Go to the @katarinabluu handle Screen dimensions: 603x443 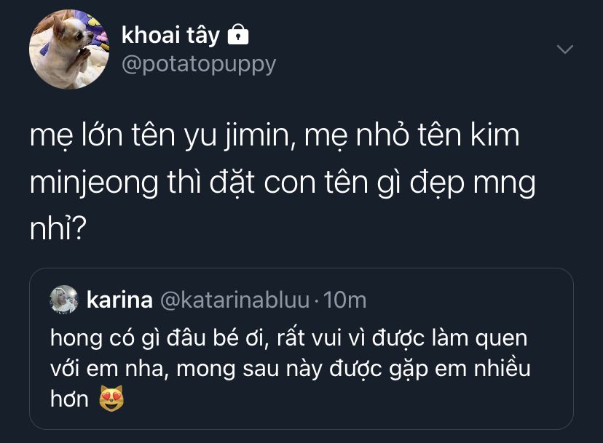click(x=234, y=299)
